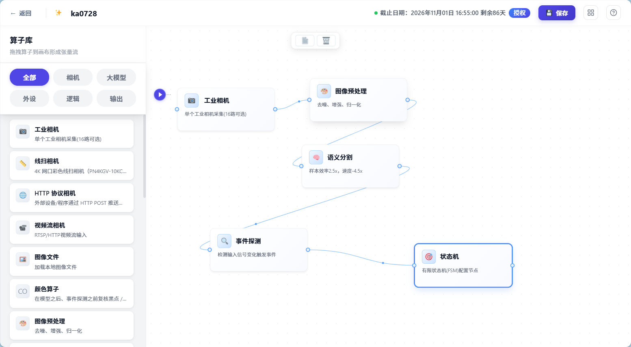Click 加载本地图像文件 description text
The height and width of the screenshot is (347, 631).
click(x=56, y=267)
